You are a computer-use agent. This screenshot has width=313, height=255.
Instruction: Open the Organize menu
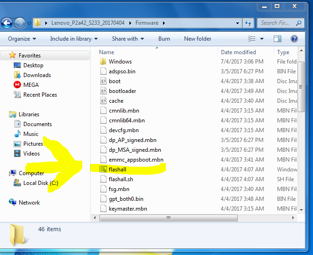tap(22, 39)
